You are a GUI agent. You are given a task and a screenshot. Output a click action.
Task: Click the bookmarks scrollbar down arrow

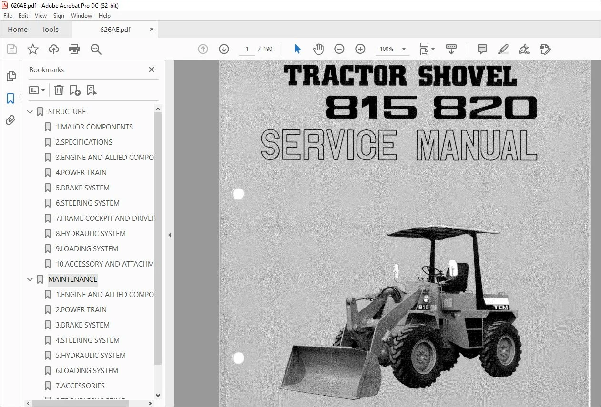158,395
